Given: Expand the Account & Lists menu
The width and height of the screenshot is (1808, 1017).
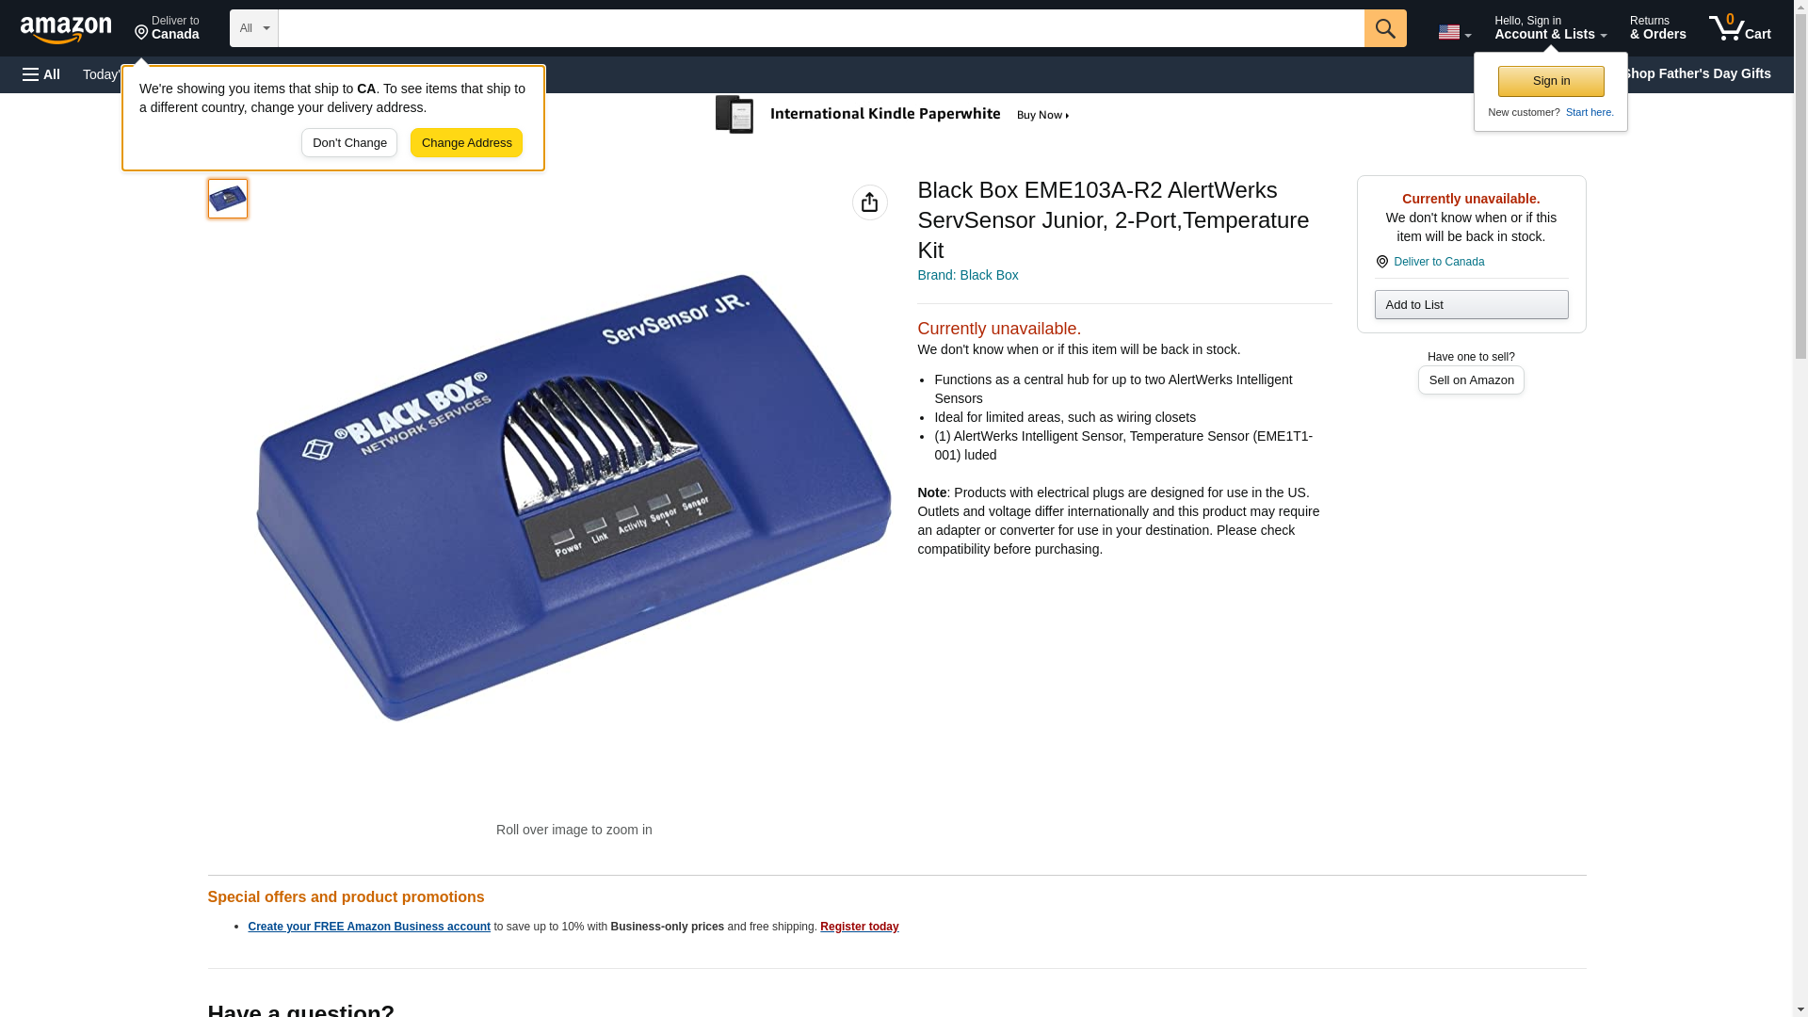Looking at the screenshot, I should 1550,27.
